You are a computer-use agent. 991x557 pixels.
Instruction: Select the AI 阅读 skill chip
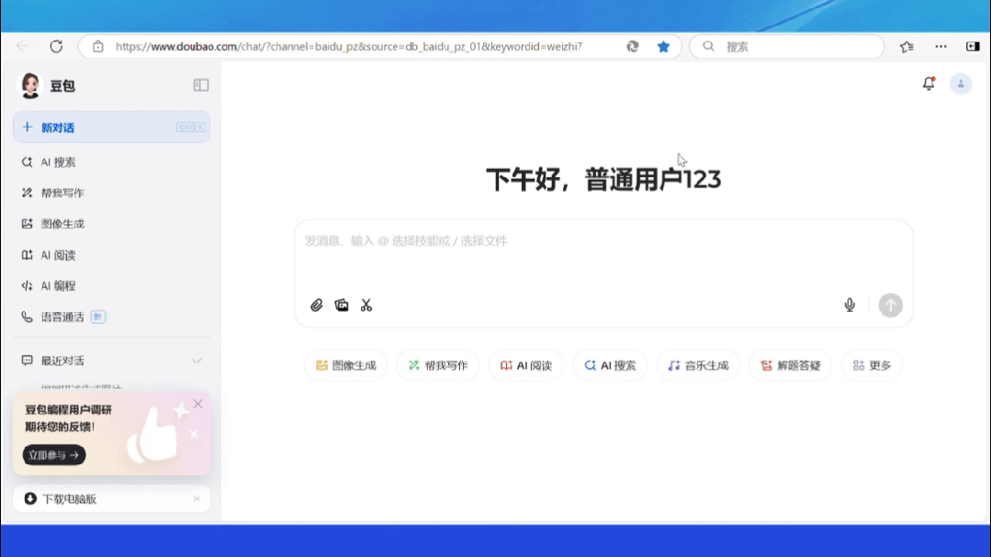(x=526, y=365)
